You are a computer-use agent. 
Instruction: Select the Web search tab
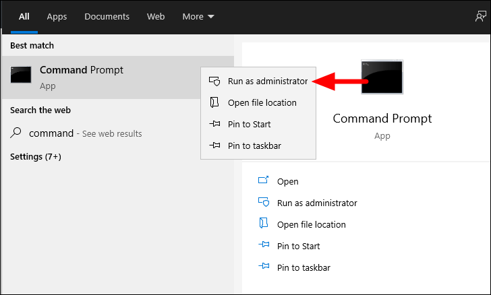click(156, 17)
